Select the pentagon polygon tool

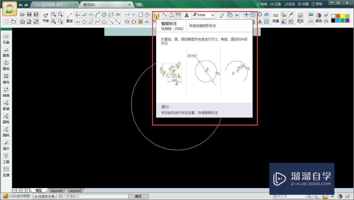tap(84, 22)
